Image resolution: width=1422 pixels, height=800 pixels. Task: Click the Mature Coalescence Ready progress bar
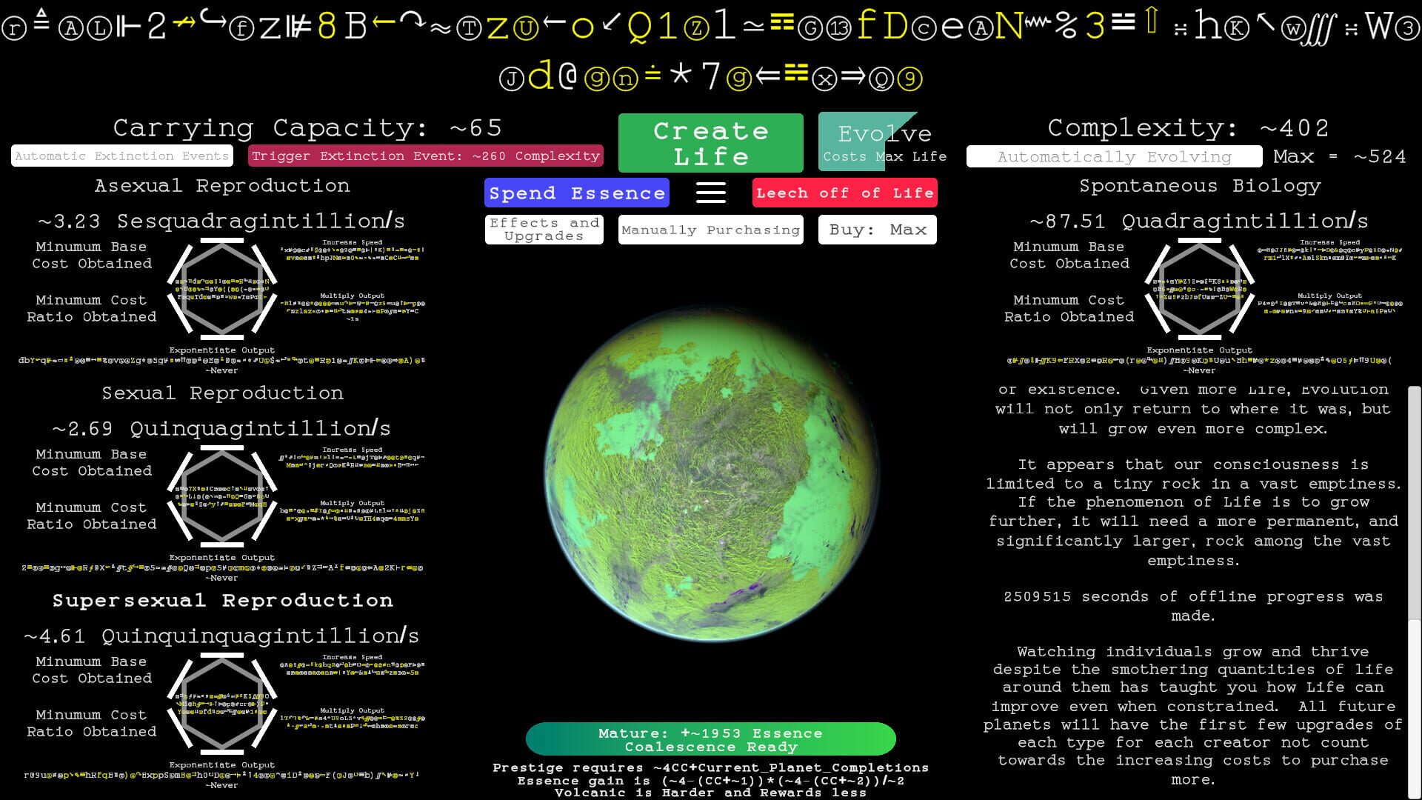pos(710,739)
